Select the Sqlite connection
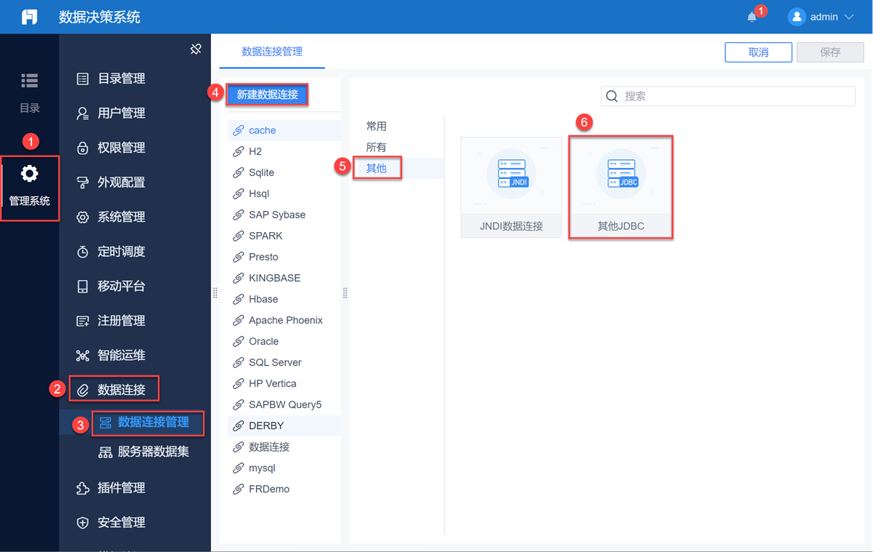873x552 pixels. (284, 173)
